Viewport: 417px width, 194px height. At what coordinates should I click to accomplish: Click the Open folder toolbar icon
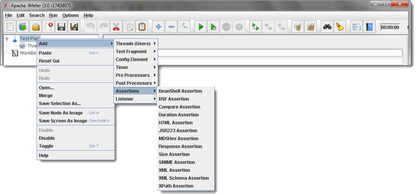pyautogui.click(x=36, y=27)
